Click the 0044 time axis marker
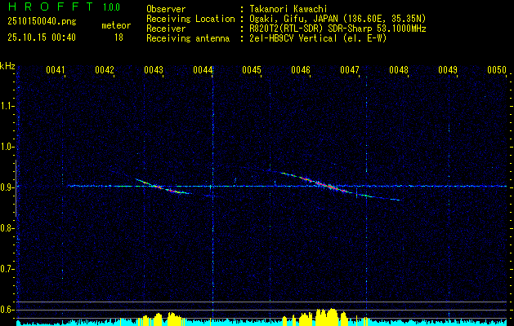This screenshot has width=514, height=326. click(x=203, y=70)
